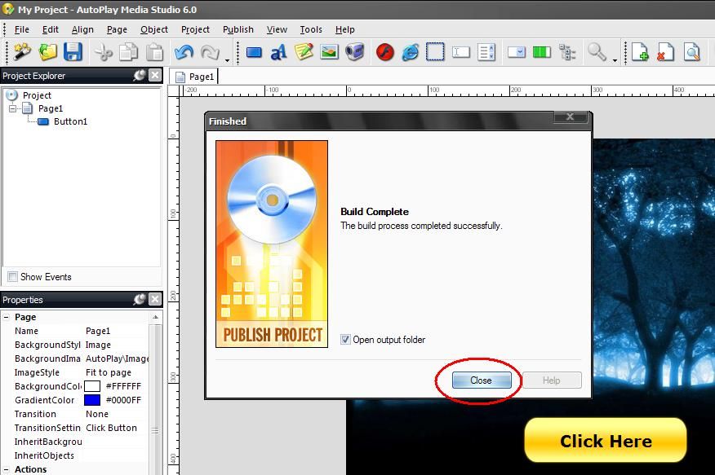Screen dimensions: 715x475
Task: Open the zoom magnifier dropdown arrow
Action: [615, 59]
